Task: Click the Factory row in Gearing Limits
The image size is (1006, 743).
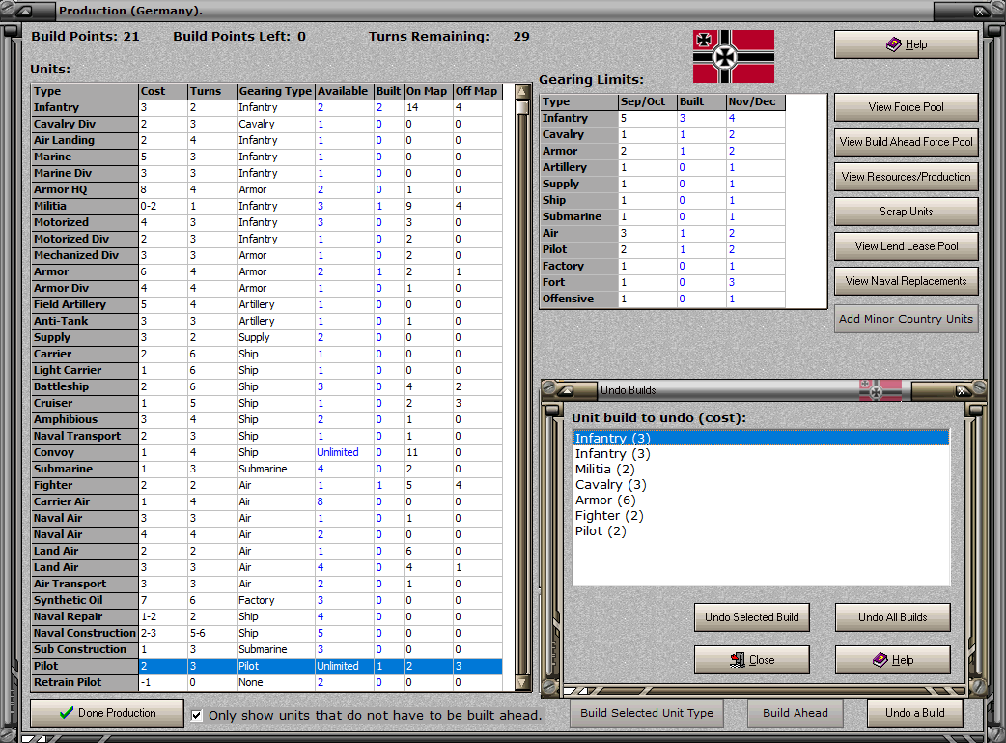Action: coord(662,266)
